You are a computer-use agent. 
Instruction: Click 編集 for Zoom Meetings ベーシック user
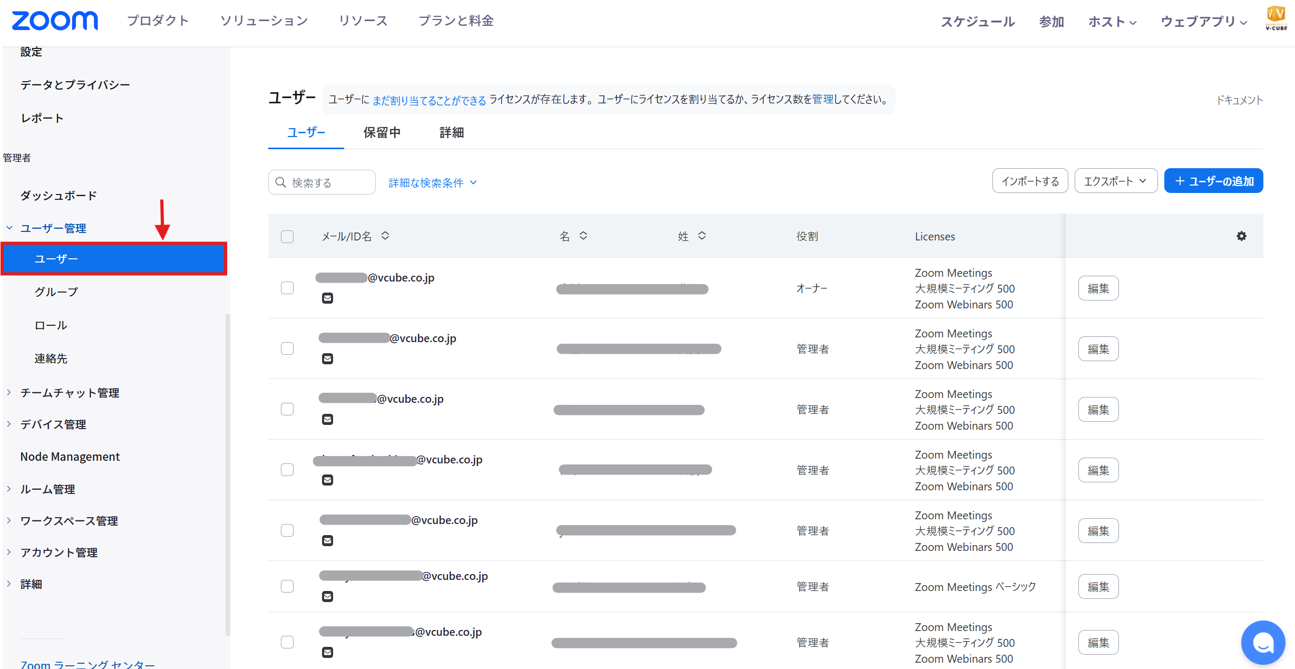click(x=1098, y=586)
